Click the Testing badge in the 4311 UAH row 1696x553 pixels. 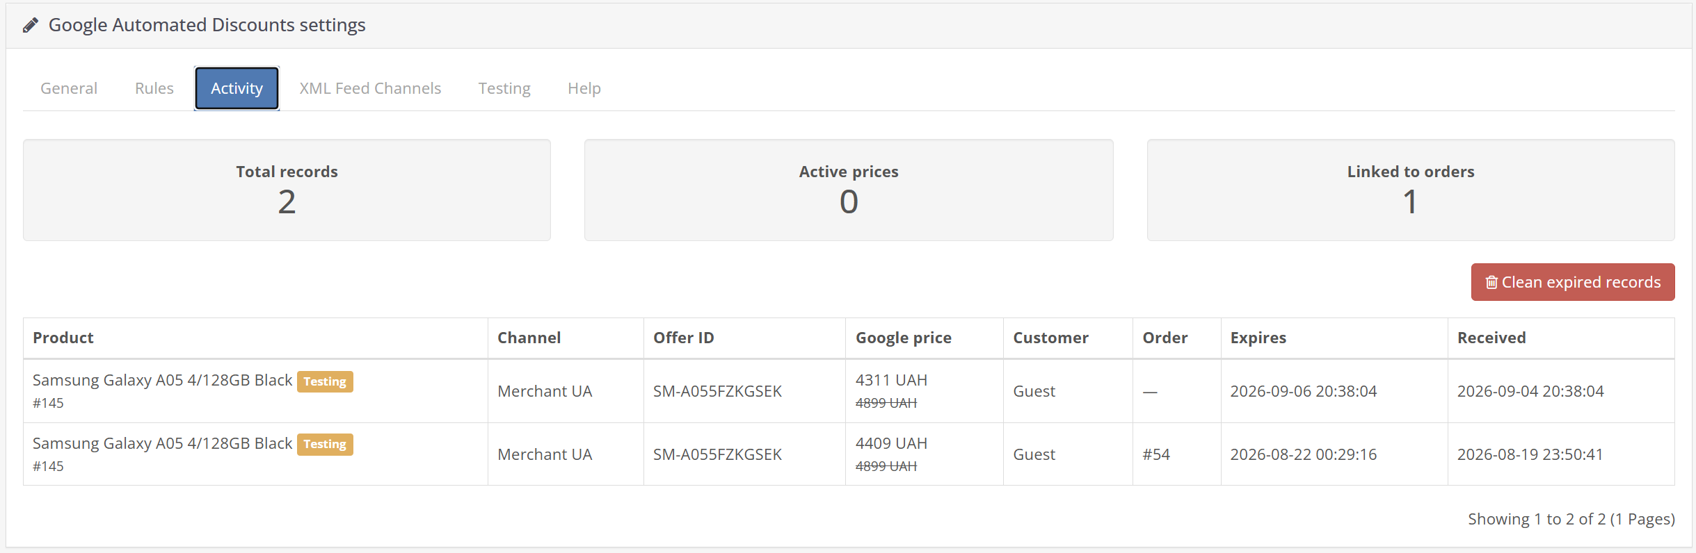(325, 381)
